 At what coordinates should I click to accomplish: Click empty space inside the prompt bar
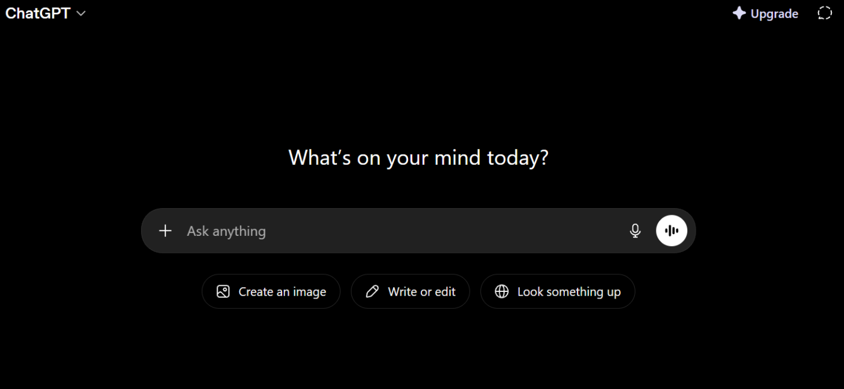pyautogui.click(x=446, y=231)
